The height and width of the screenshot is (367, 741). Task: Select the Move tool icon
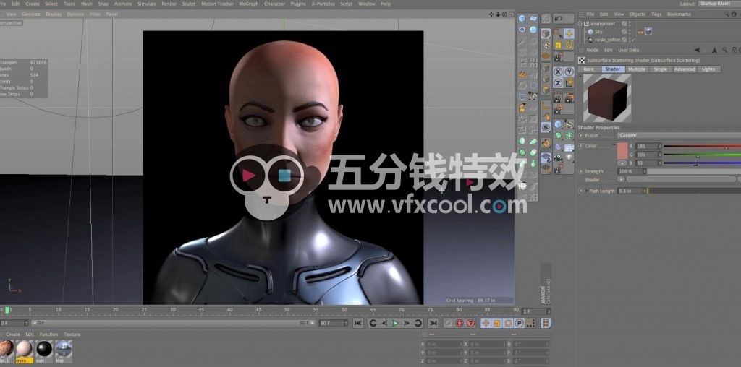coord(569,33)
